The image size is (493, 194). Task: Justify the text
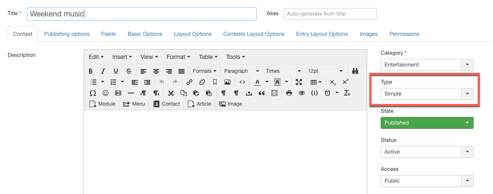pos(181,71)
